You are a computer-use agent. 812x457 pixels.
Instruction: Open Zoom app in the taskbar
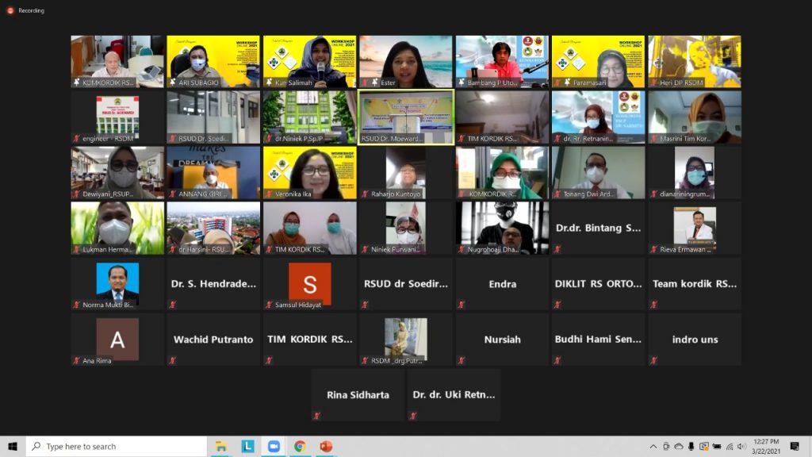(274, 447)
